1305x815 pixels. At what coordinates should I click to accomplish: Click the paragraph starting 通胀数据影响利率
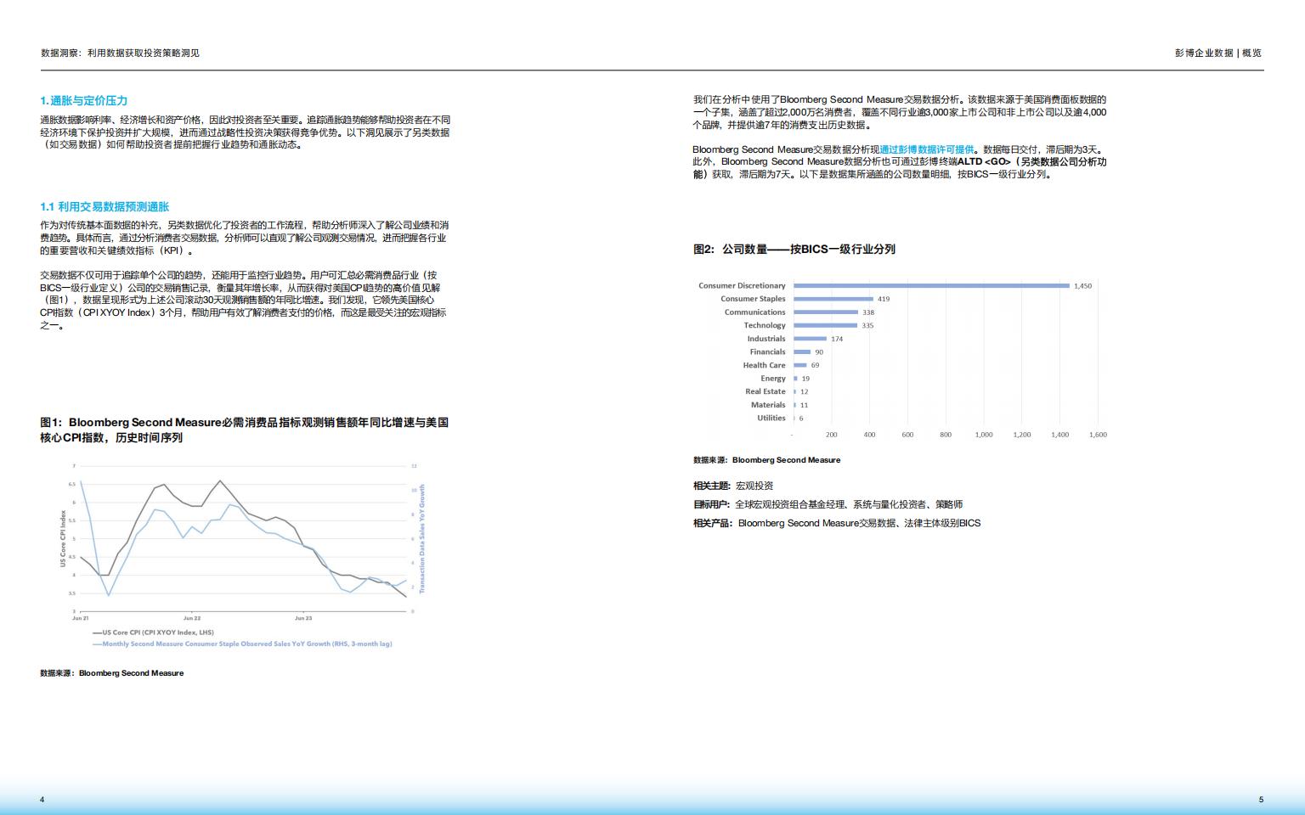tap(245, 132)
